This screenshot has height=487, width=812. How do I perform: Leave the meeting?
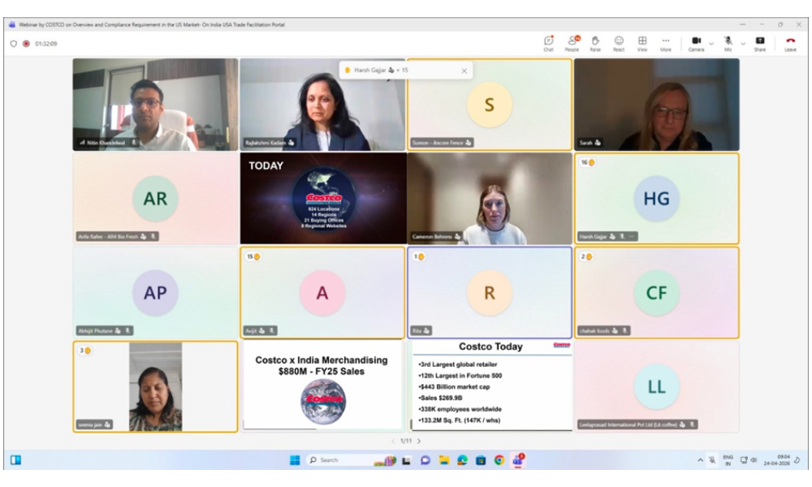click(x=790, y=42)
